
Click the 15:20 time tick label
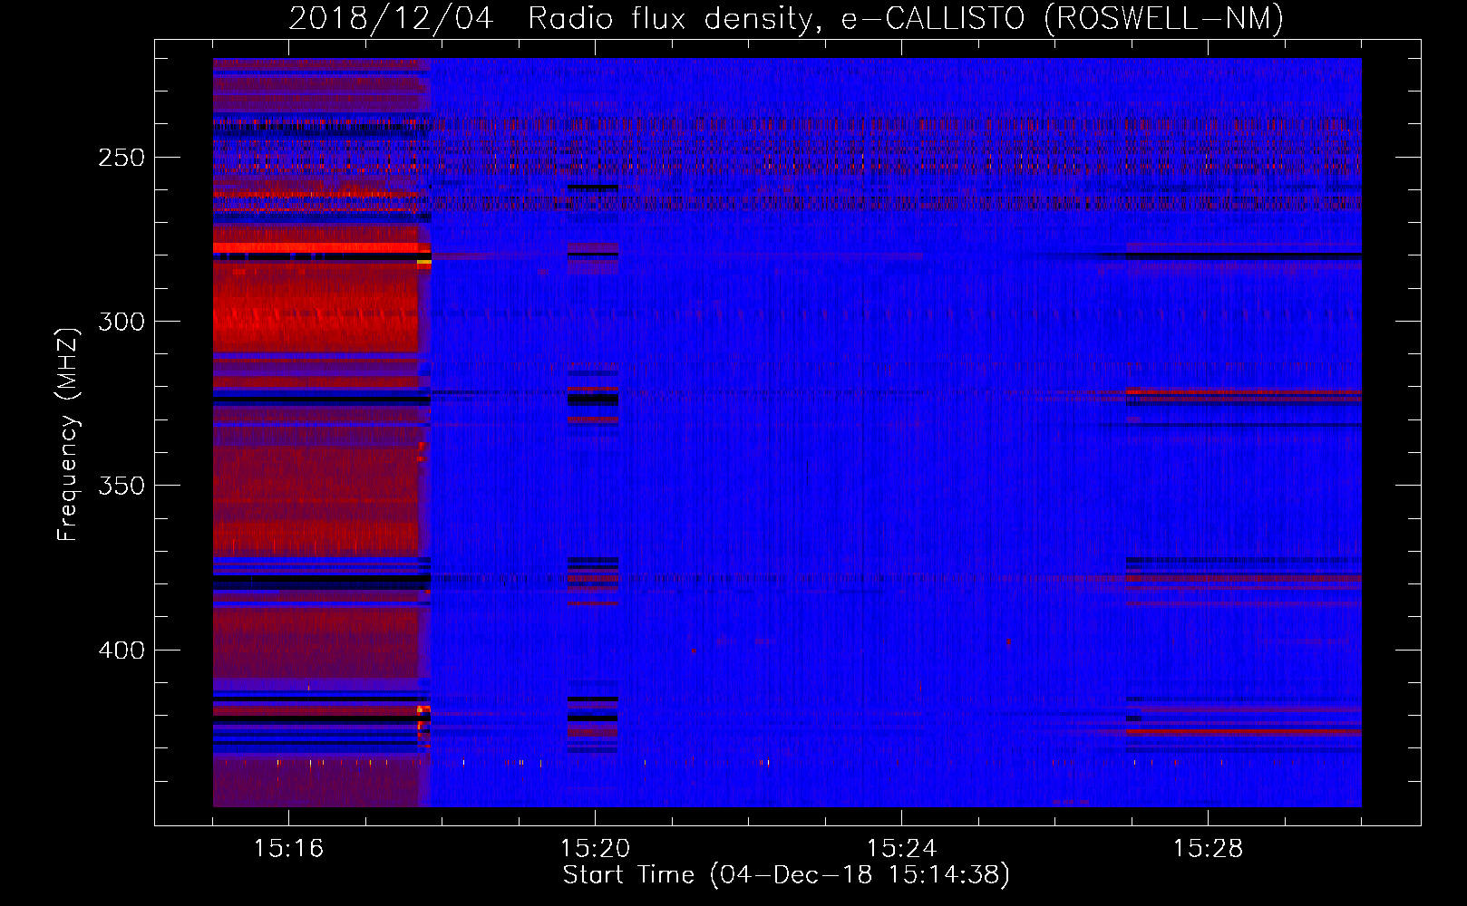pos(595,849)
